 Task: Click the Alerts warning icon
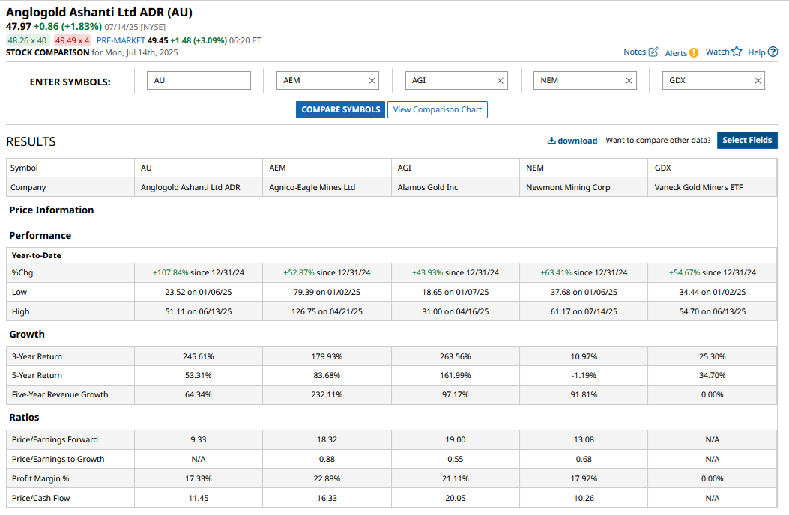tap(694, 53)
